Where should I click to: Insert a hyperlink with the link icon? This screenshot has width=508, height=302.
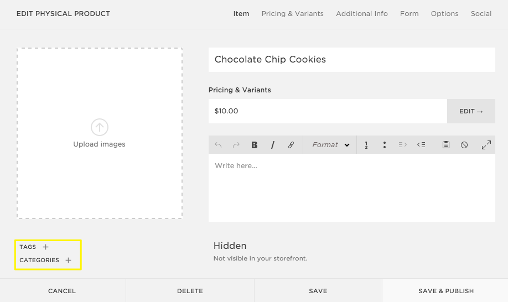pos(291,145)
